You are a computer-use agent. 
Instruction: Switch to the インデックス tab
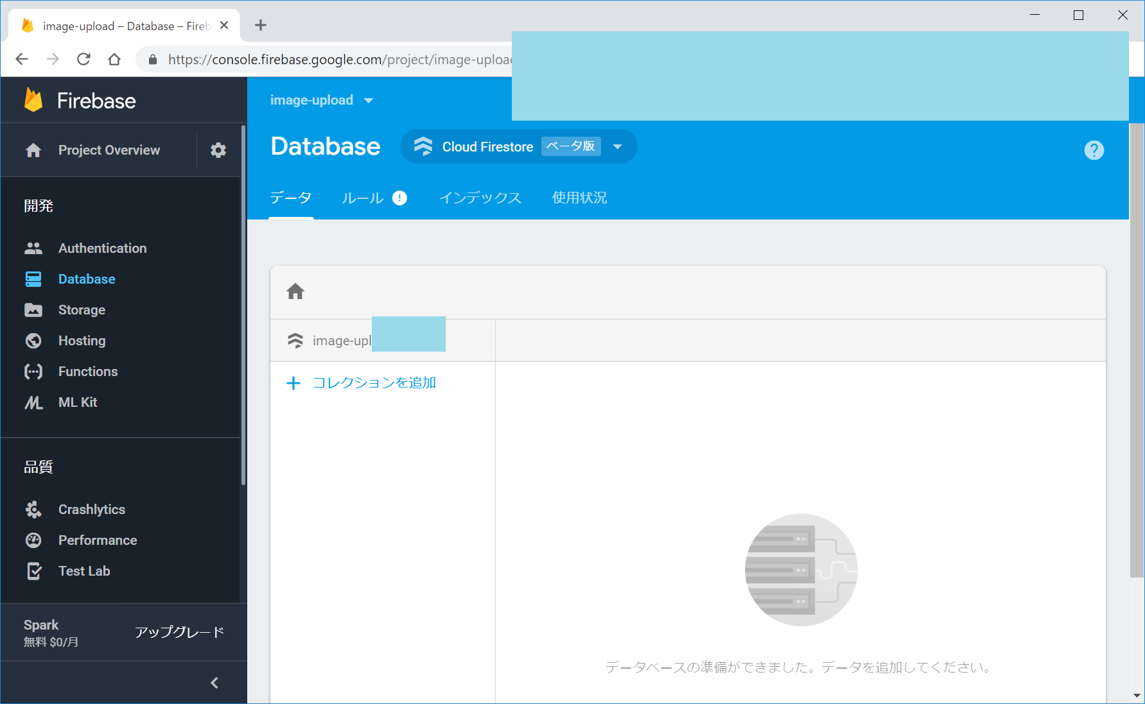[x=480, y=198]
